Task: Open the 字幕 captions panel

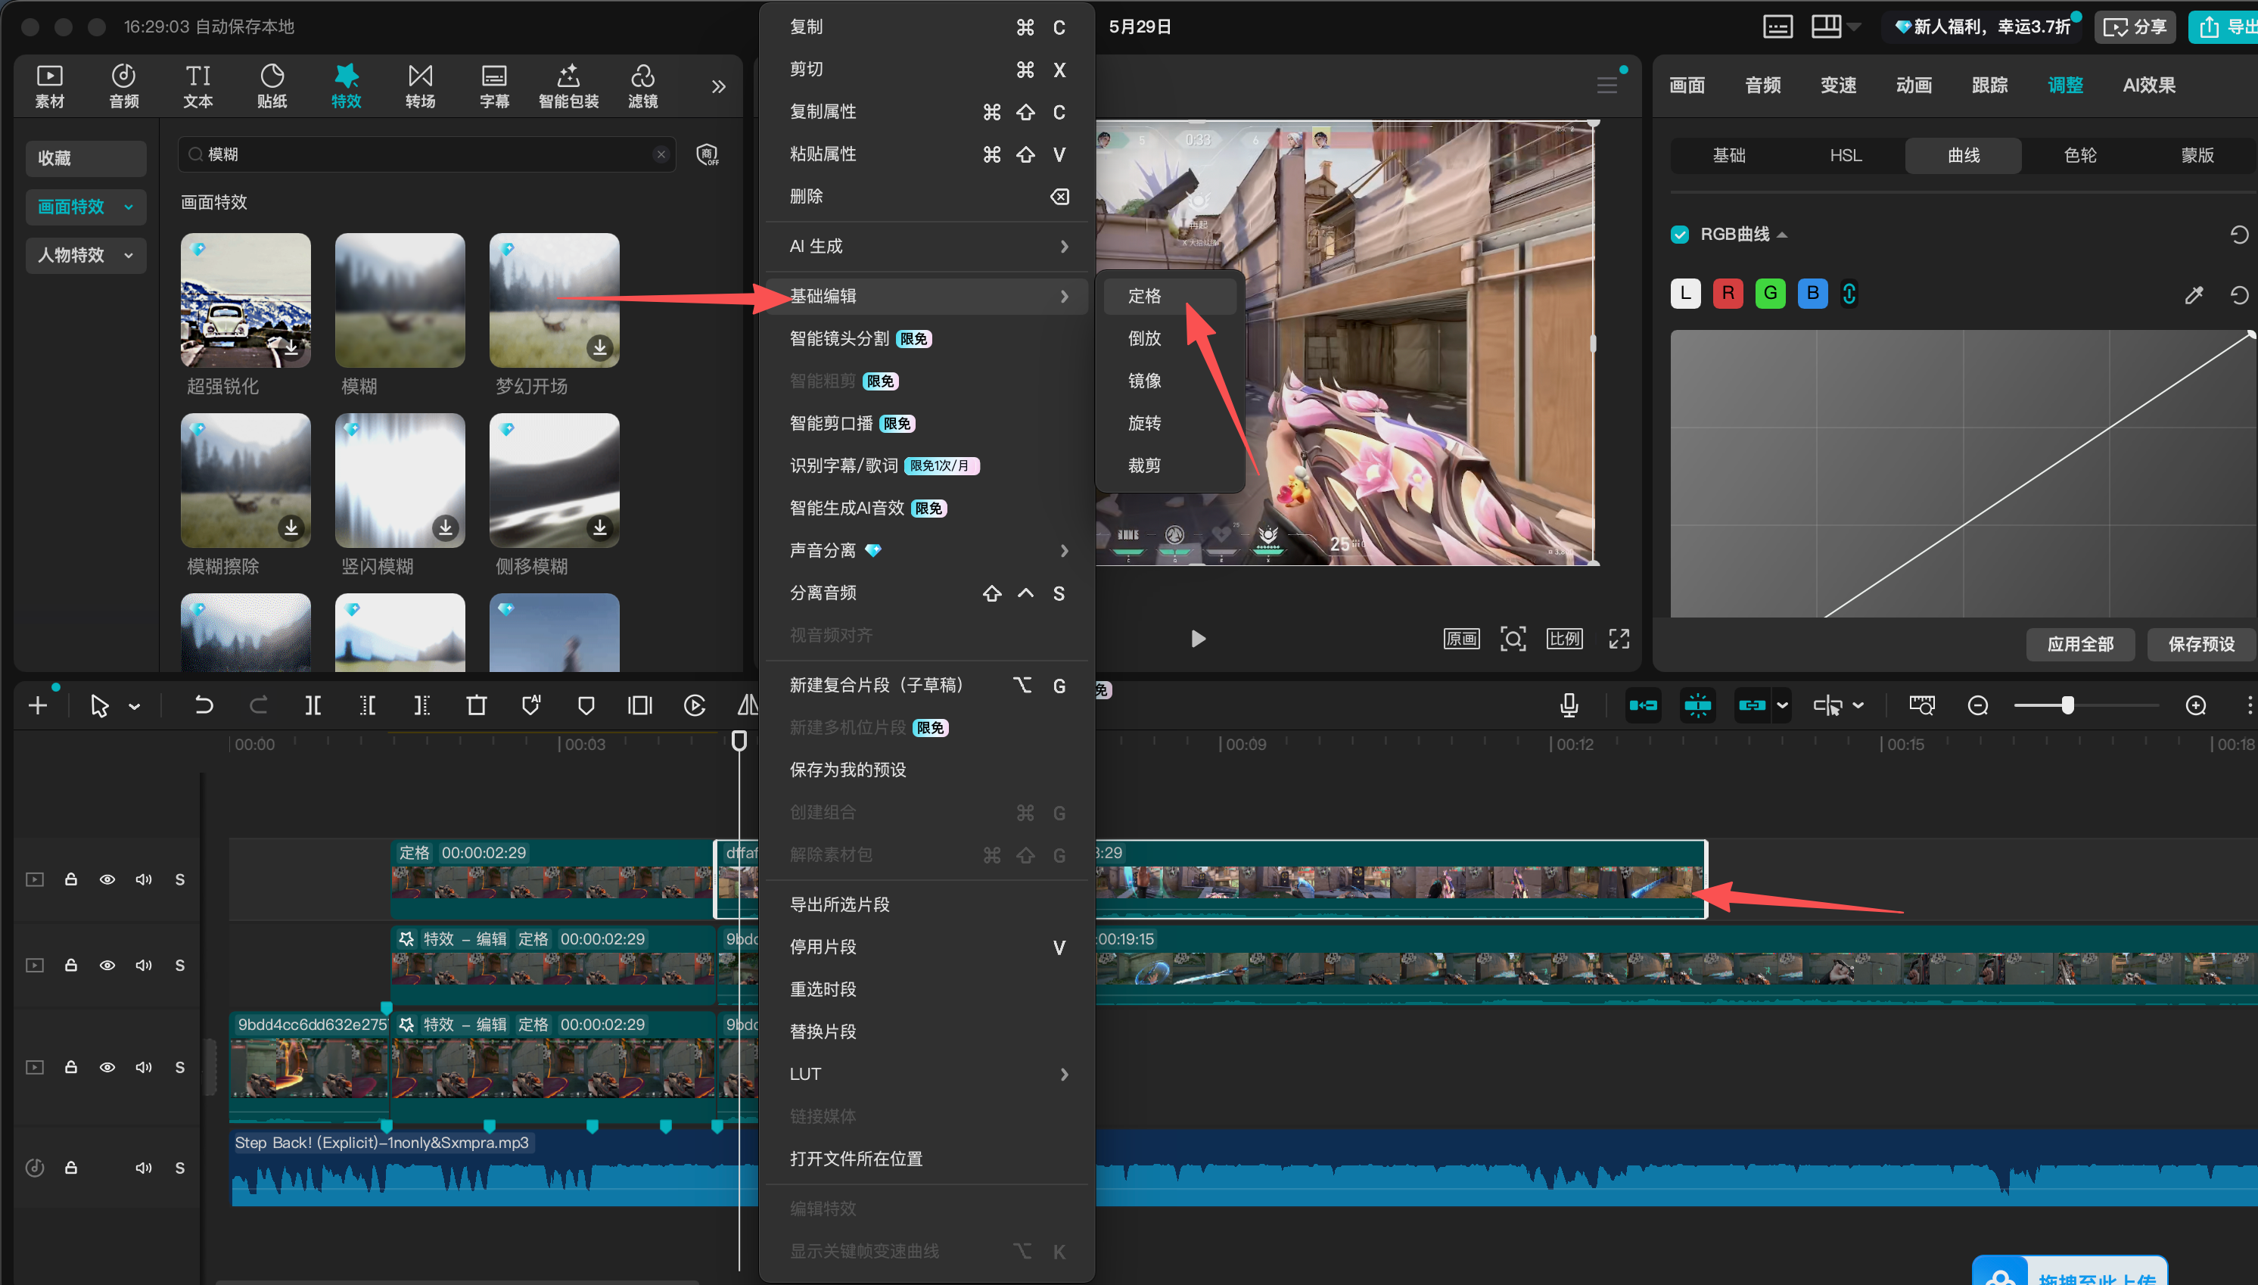Action: [494, 86]
